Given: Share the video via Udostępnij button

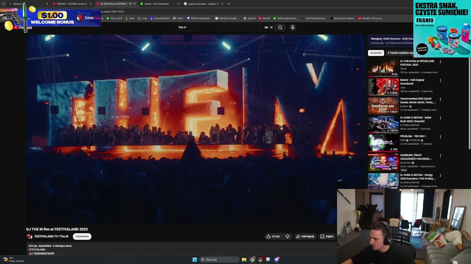Looking at the screenshot, I should point(305,236).
